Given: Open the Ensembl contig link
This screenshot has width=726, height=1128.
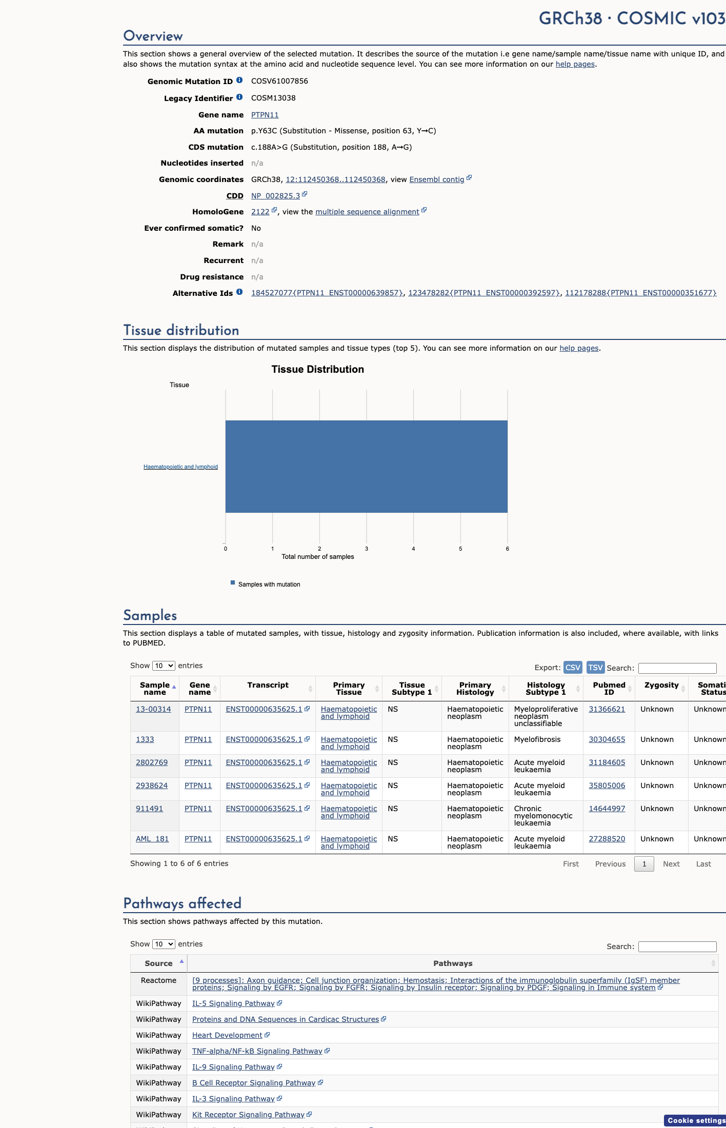Looking at the screenshot, I should 436,179.
